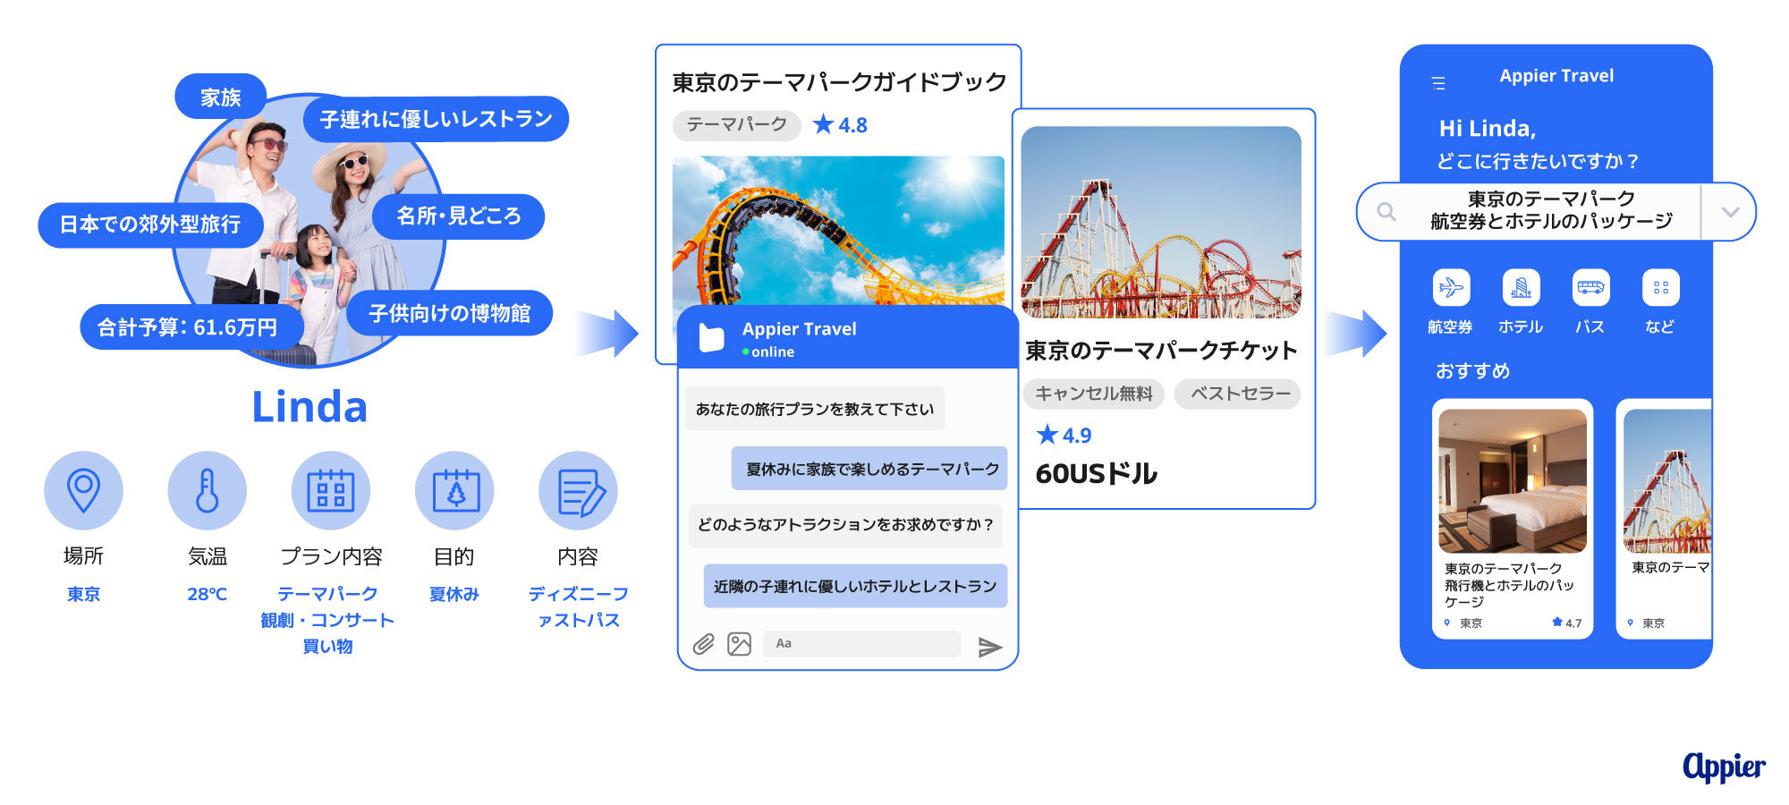1789x805 pixels.
Task: Click the あなたの旅行プランを教えて下さい message
Action: tap(815, 409)
